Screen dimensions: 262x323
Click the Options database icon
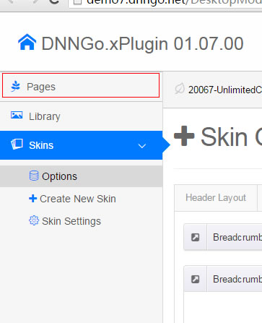pos(34,176)
